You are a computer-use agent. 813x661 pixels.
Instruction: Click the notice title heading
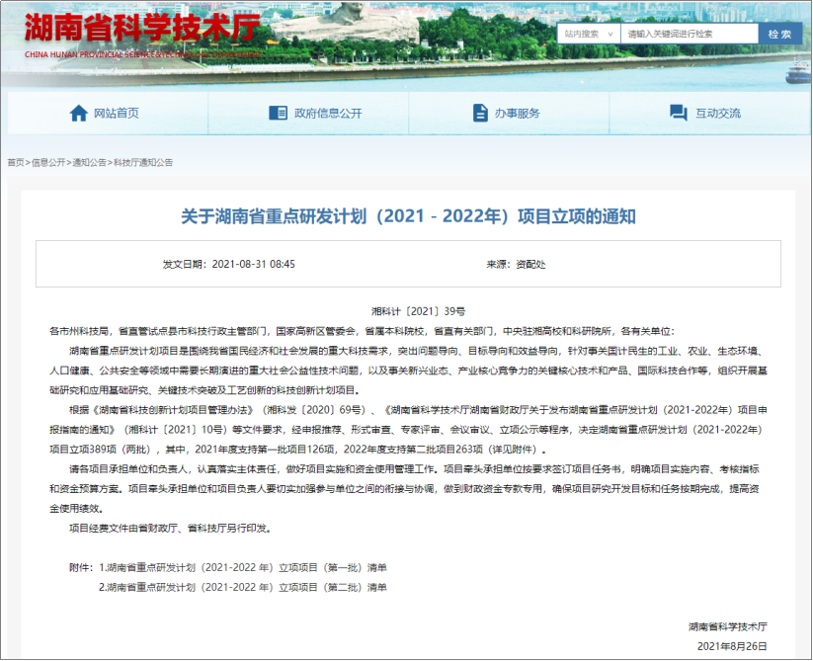(408, 216)
